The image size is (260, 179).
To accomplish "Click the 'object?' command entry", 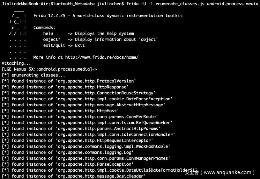I will [x=52, y=40].
